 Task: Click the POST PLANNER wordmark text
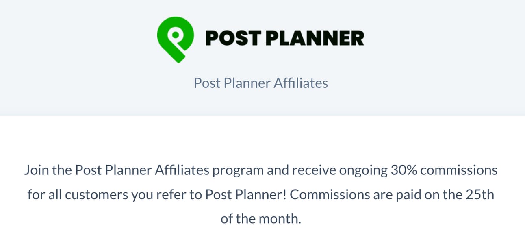pos(284,39)
